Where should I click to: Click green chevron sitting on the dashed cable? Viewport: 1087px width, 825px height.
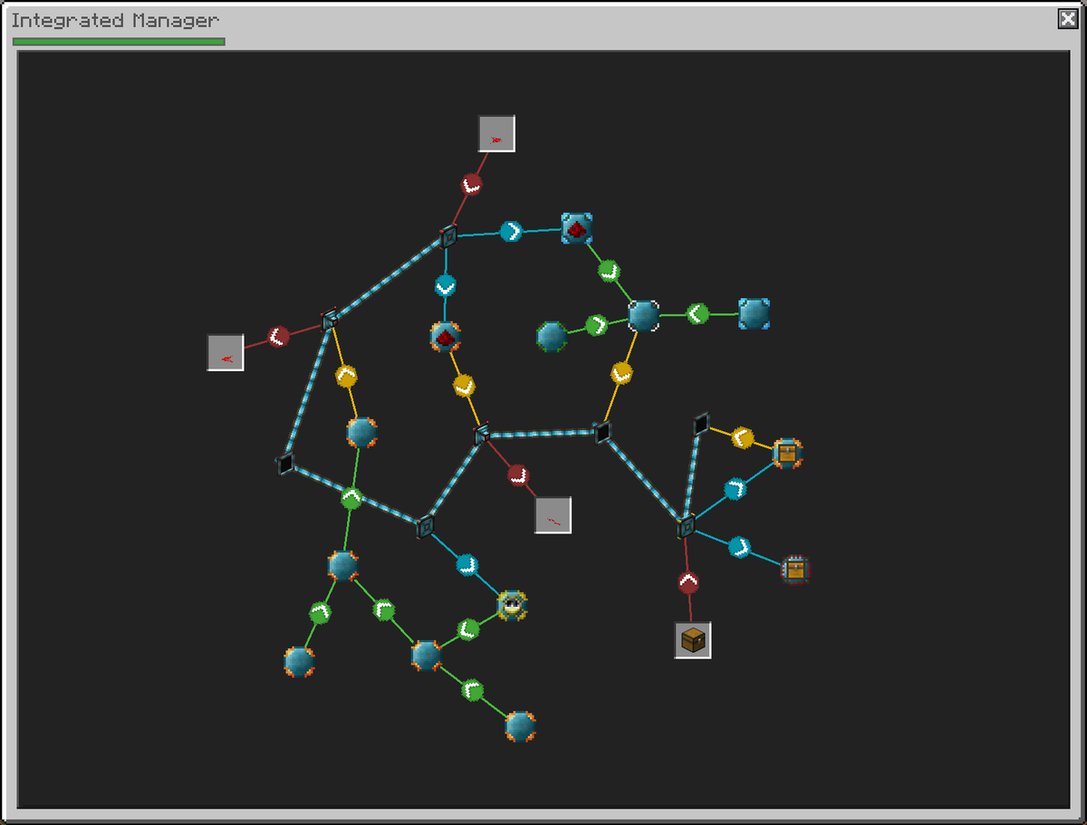coord(351,497)
